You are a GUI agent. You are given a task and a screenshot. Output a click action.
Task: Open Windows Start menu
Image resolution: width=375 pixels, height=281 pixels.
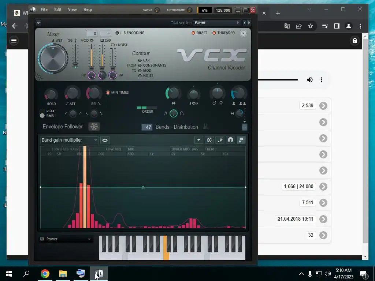[9, 274]
